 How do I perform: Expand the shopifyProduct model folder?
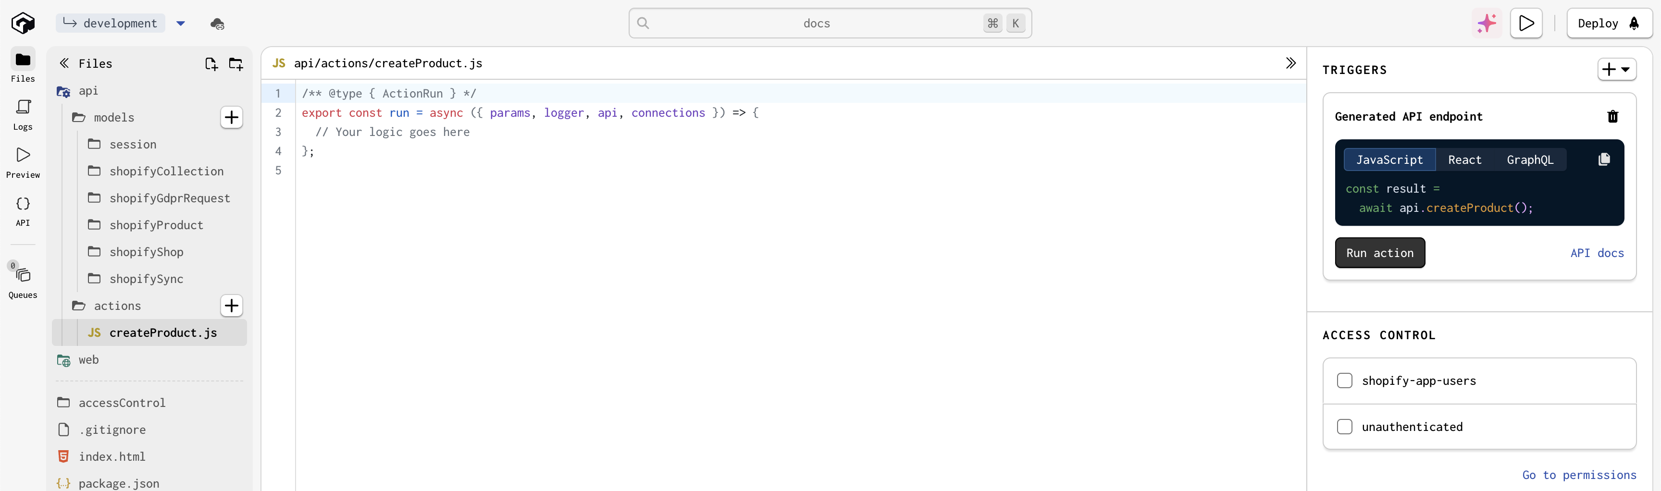pyautogui.click(x=156, y=225)
